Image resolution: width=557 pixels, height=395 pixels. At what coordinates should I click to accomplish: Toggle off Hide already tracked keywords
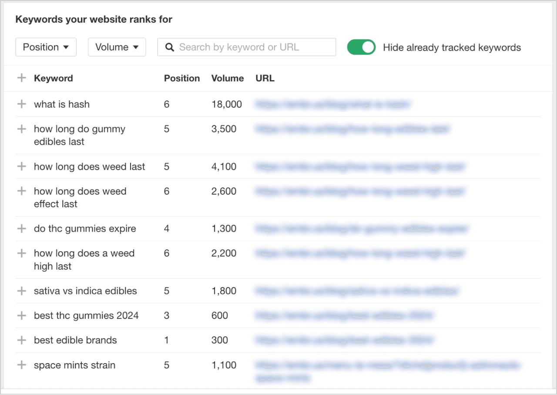coord(361,47)
